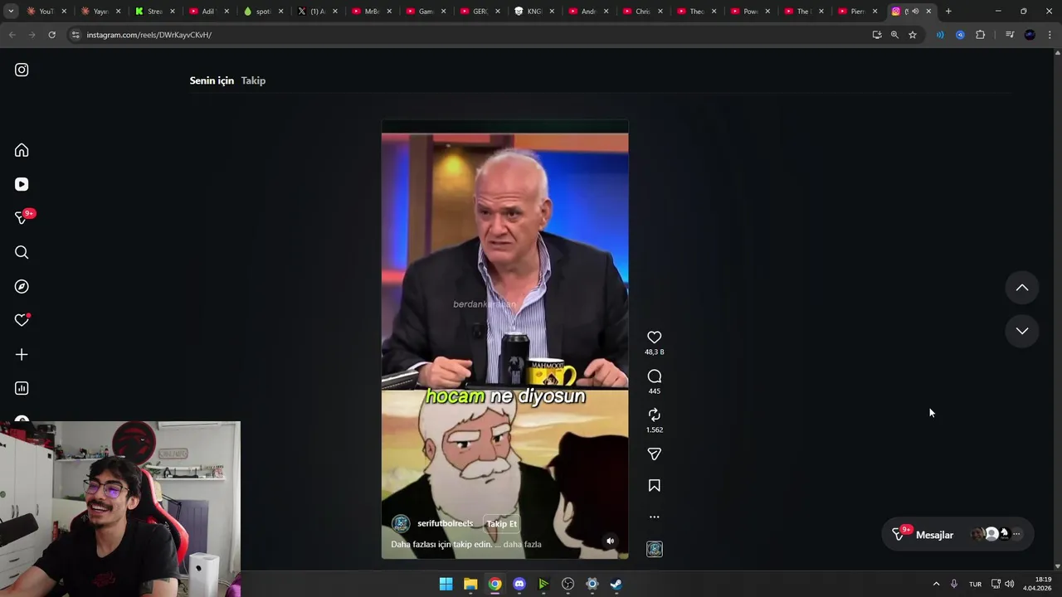This screenshot has width=1062, height=597.
Task: Open the Explore compass icon
Action: (x=22, y=286)
